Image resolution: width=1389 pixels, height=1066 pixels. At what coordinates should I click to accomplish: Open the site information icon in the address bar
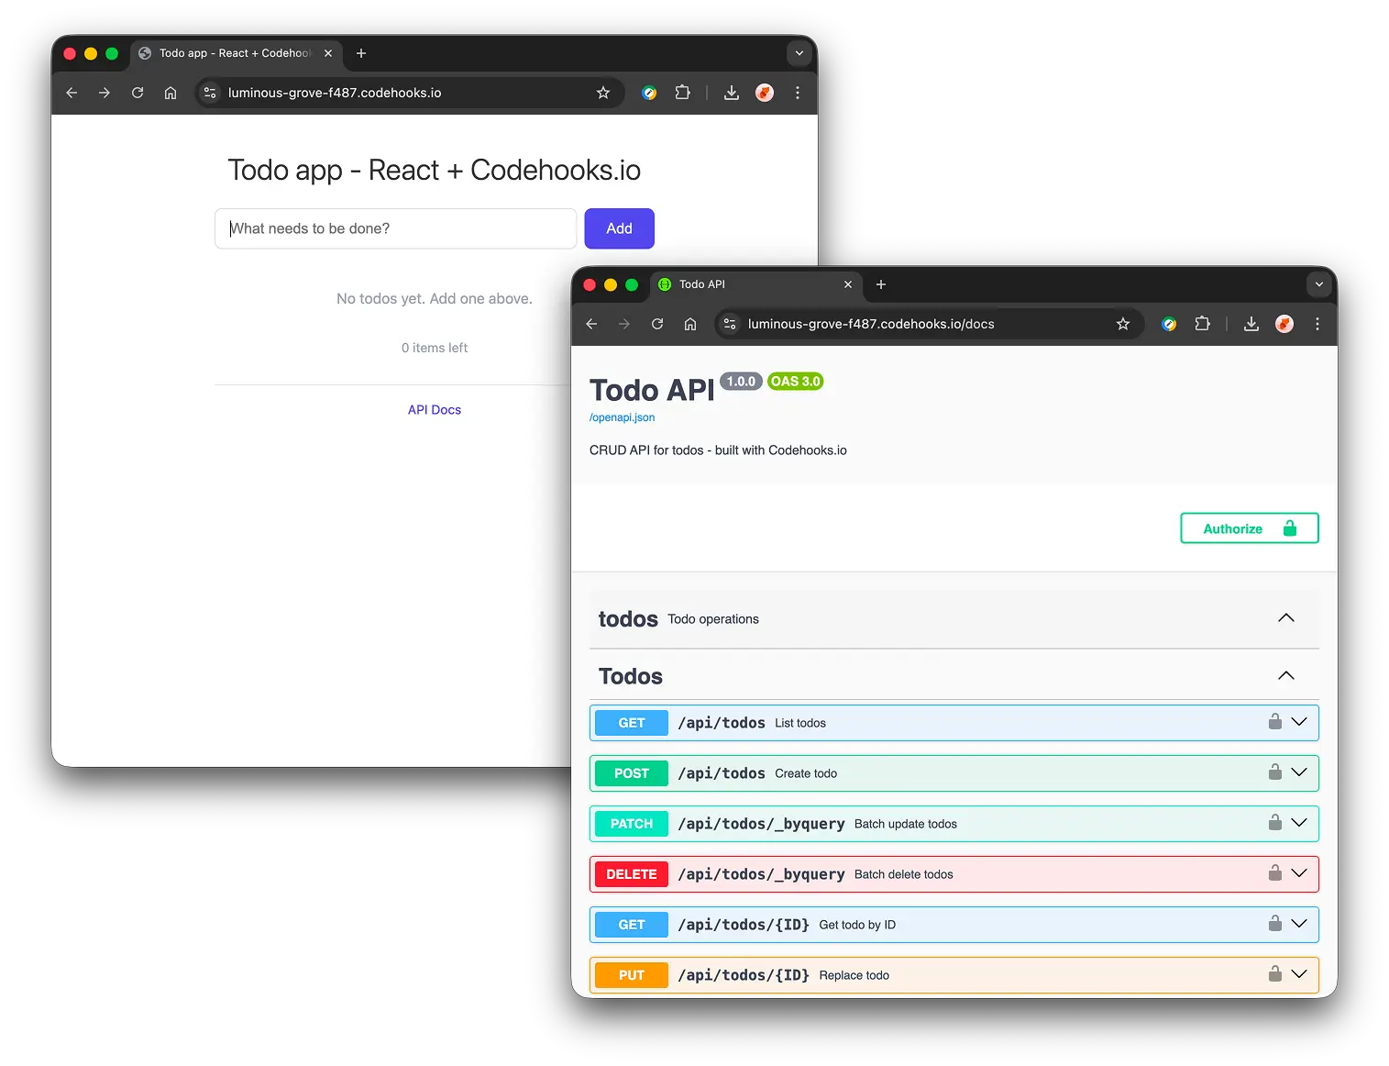pos(729,324)
